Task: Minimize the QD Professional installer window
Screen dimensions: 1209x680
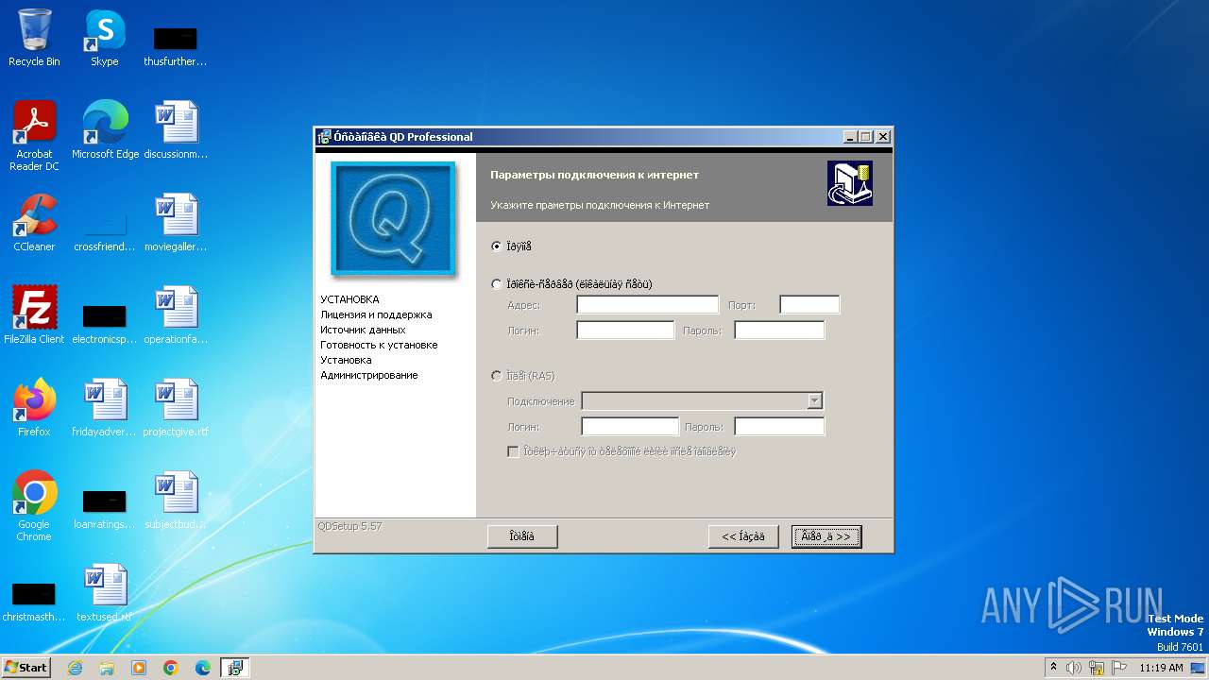Action: 850,137
